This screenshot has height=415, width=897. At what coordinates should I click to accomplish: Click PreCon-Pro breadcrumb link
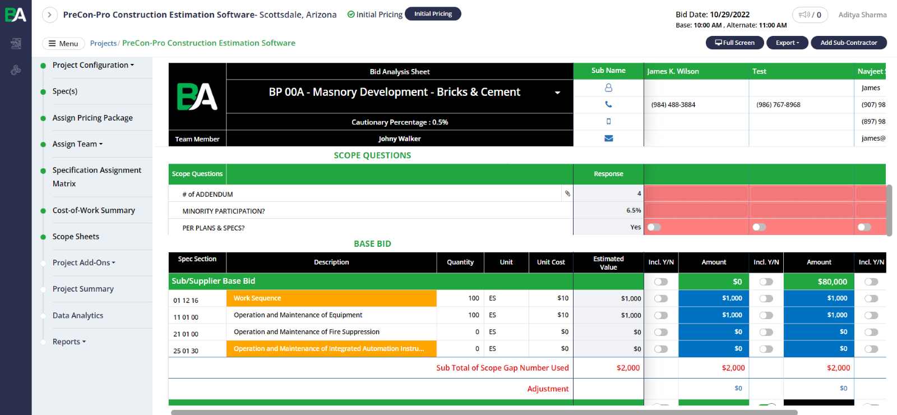[x=209, y=43]
